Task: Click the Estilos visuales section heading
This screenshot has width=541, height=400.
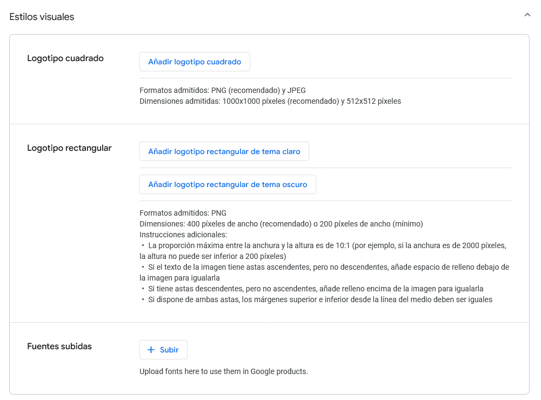Action: click(x=42, y=17)
